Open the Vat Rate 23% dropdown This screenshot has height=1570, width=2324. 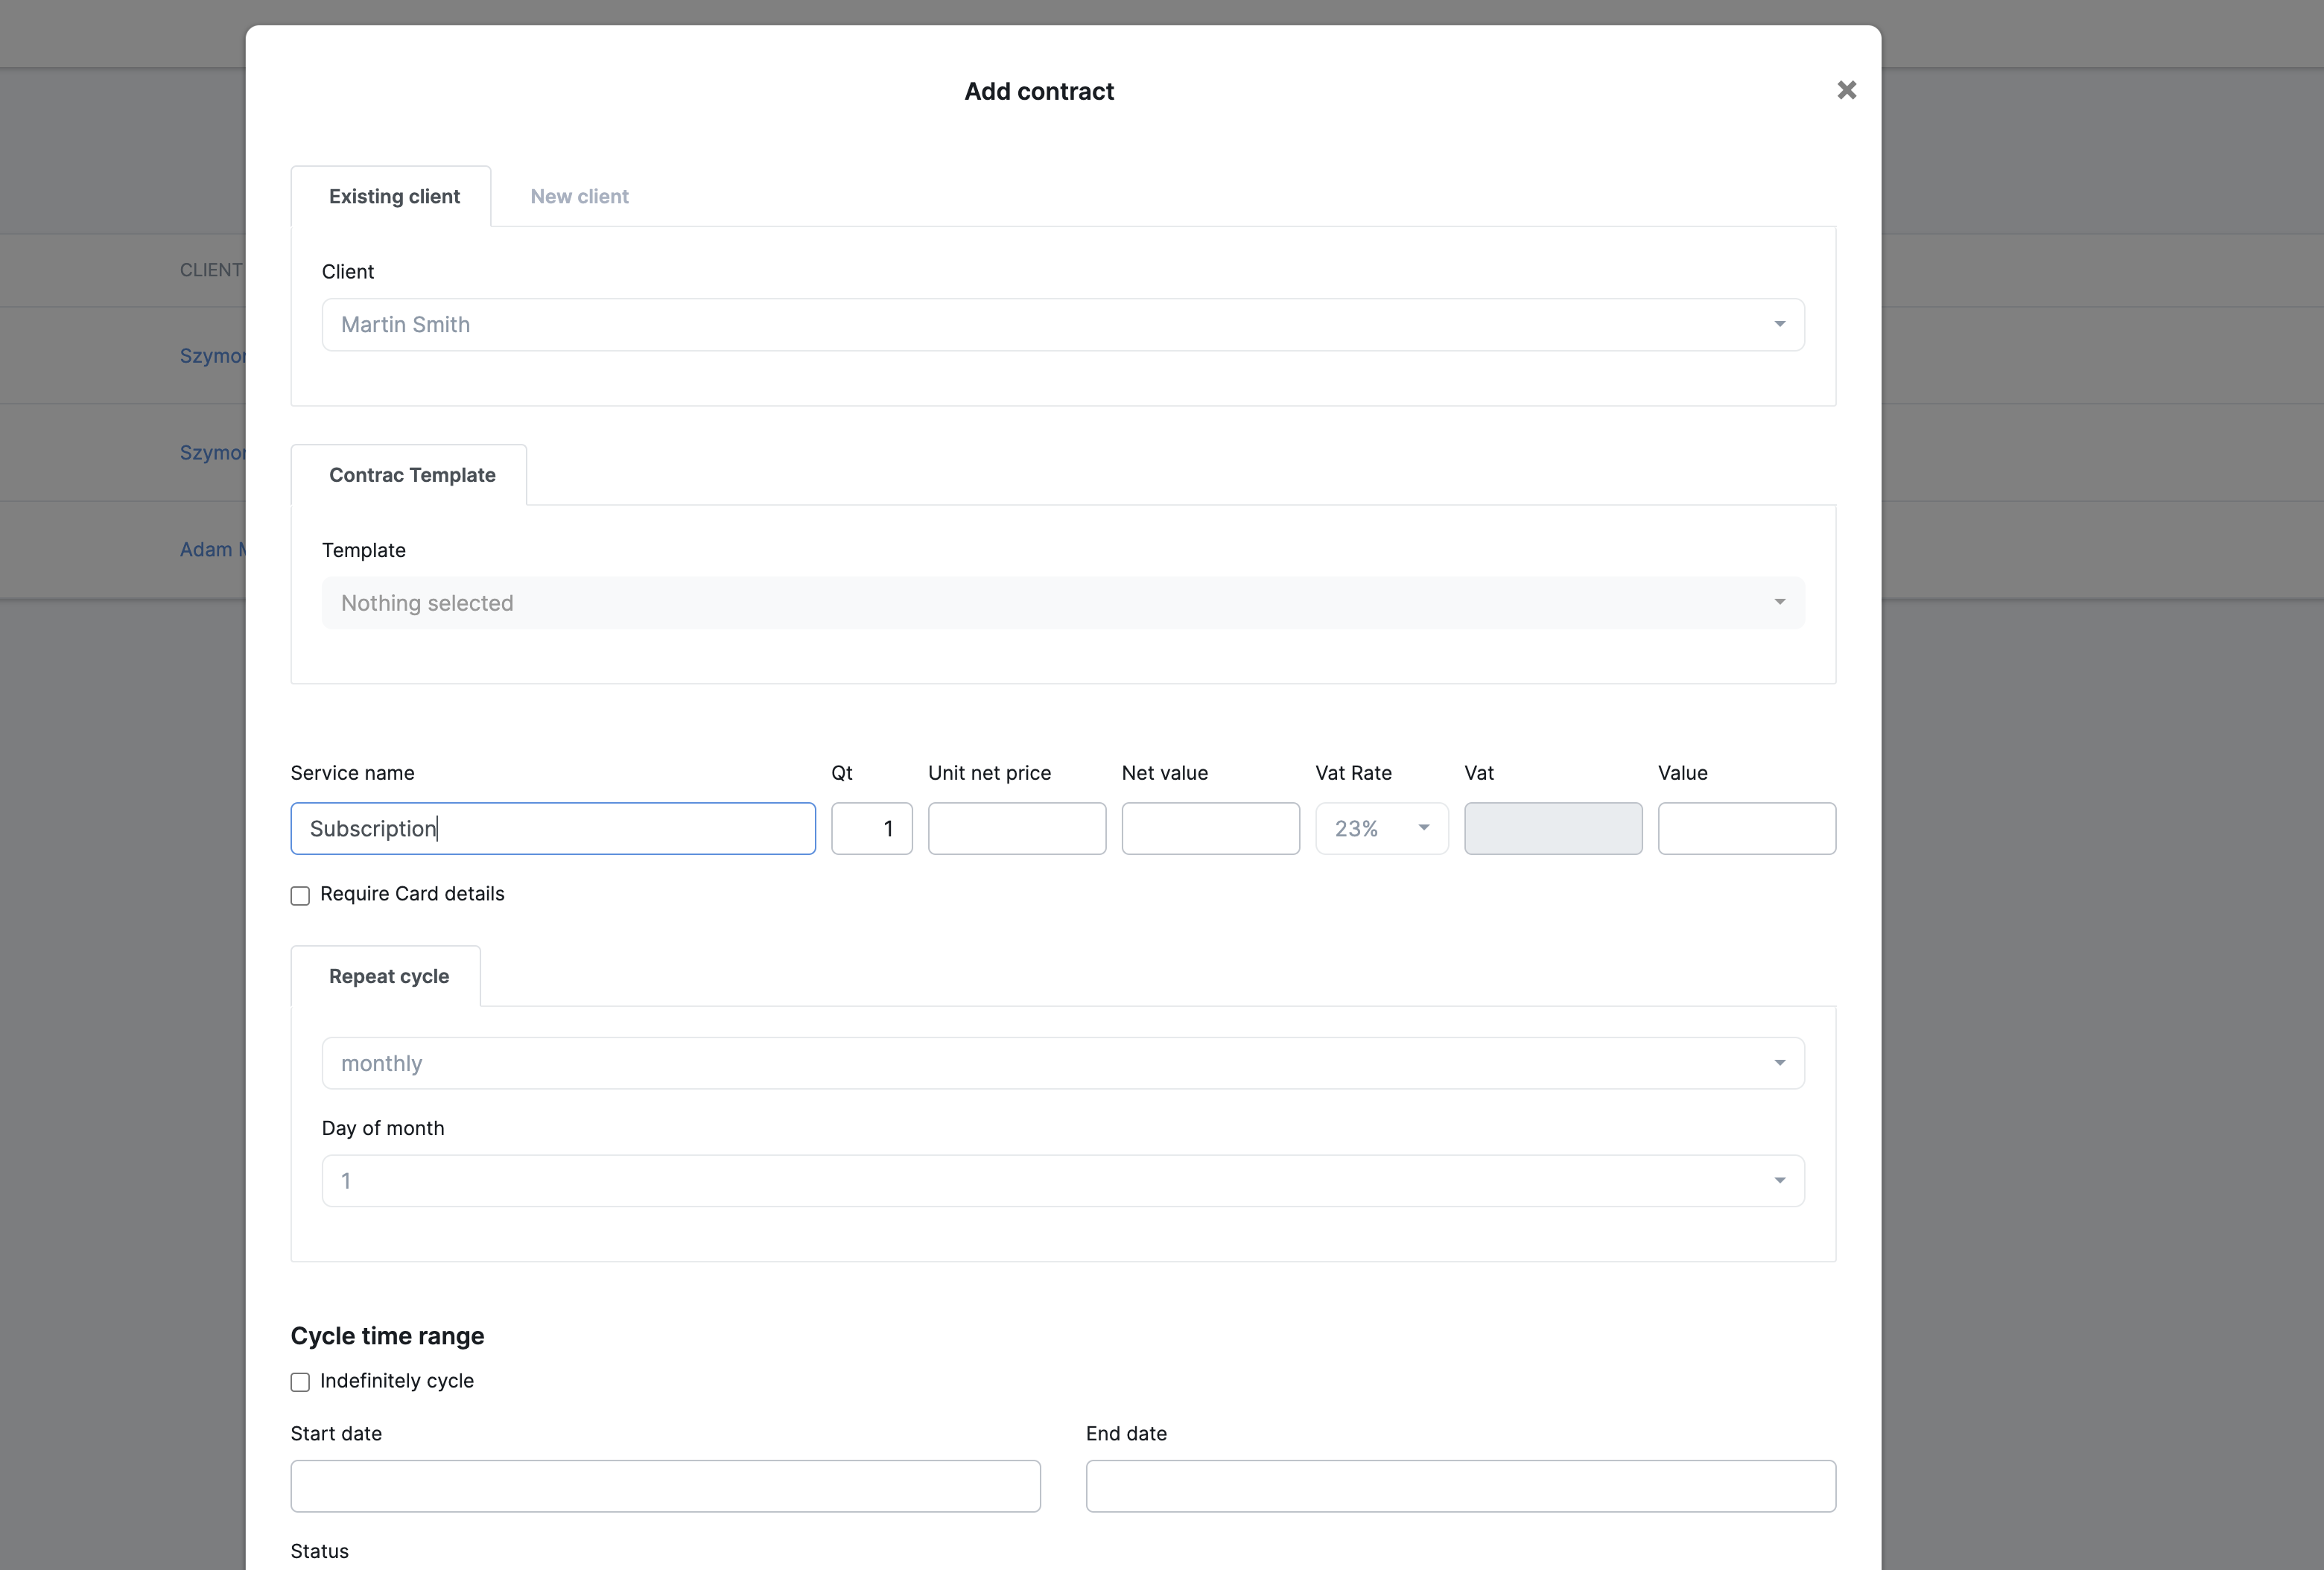coord(1381,828)
